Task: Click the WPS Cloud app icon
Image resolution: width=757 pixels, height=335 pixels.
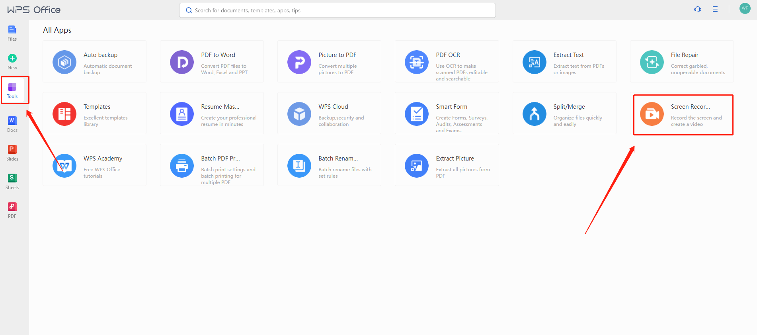Action: (299, 114)
